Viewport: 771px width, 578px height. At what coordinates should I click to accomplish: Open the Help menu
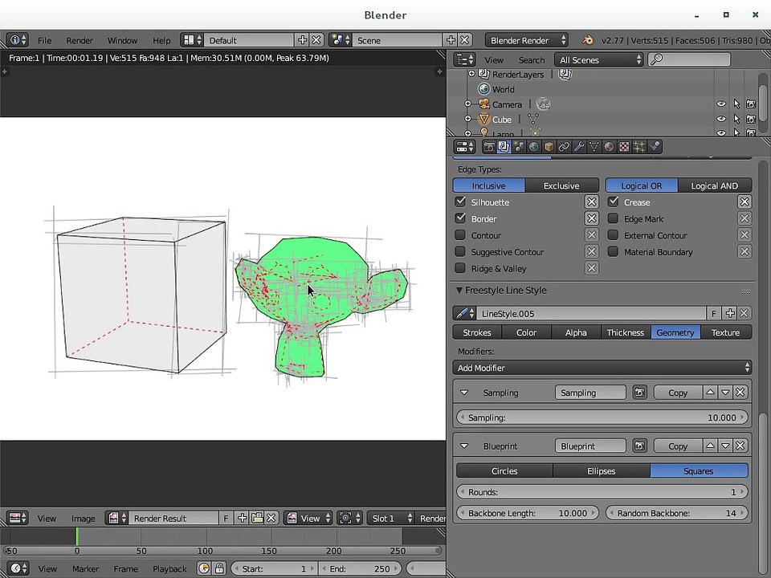coord(161,40)
